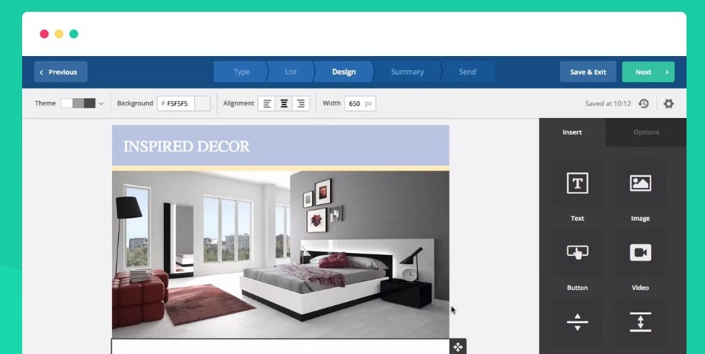The width and height of the screenshot is (705, 354).
Task: Click the green window maximize dot
Action: (x=74, y=34)
